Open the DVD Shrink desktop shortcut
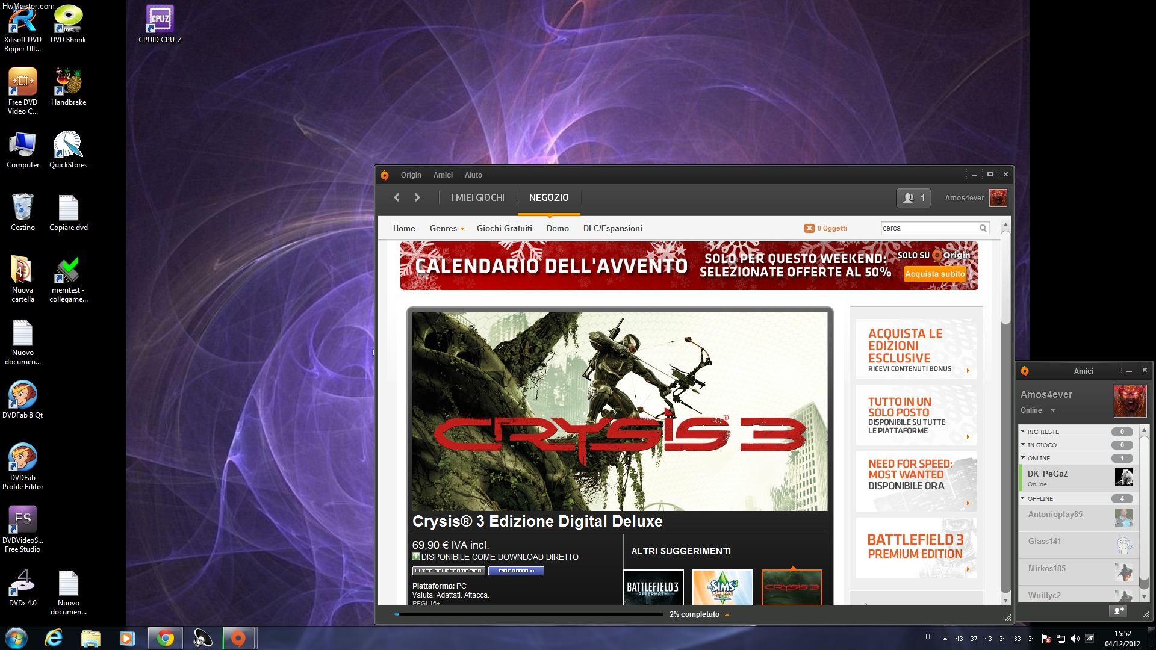This screenshot has height=650, width=1156. pos(69,25)
